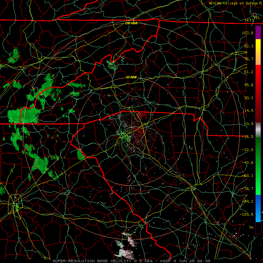
Task: Click the 14.5 legend value
Action: [x=249, y=111]
